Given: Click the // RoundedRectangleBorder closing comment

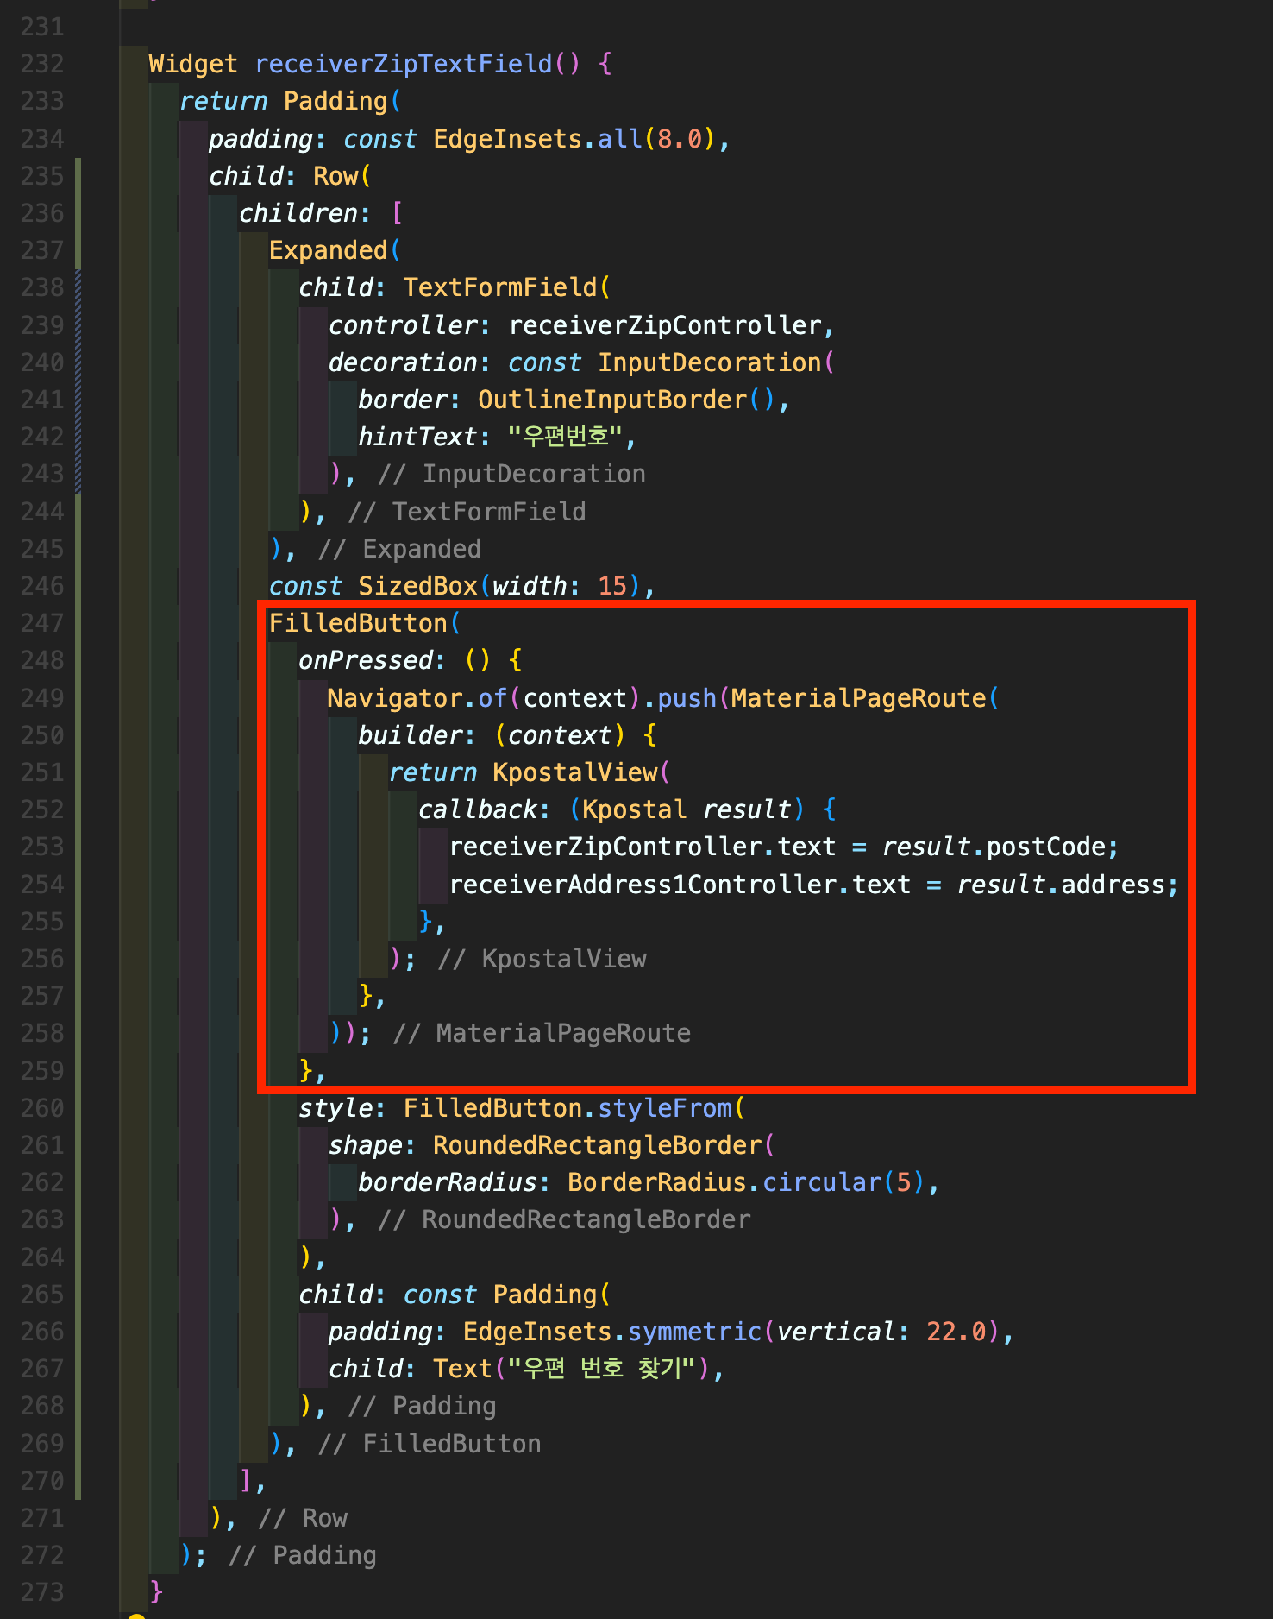Looking at the screenshot, I should point(565,1219).
